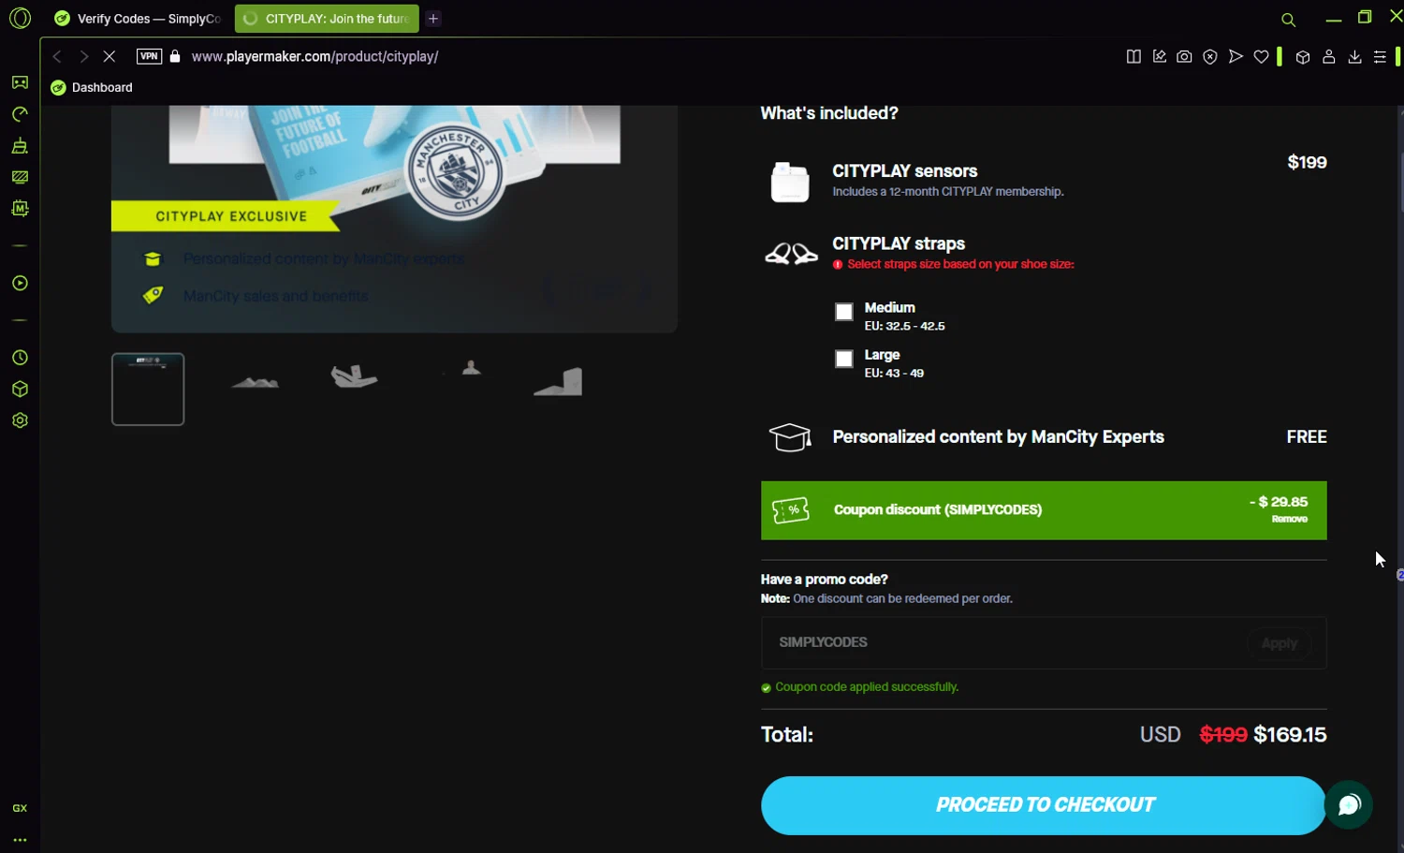Click the CITYPLAY straps icon
1404x853 pixels.
[x=791, y=254]
